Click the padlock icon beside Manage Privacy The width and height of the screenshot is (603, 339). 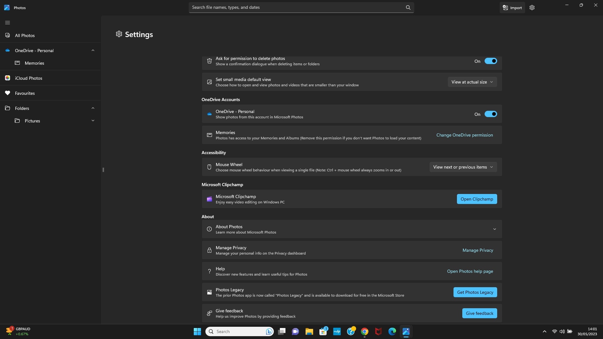pyautogui.click(x=209, y=250)
